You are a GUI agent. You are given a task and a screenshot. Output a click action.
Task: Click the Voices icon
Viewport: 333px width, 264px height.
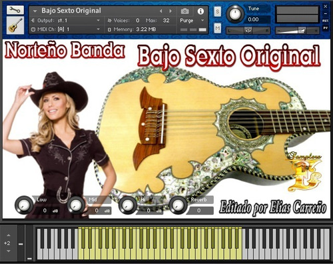click(109, 21)
